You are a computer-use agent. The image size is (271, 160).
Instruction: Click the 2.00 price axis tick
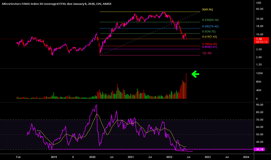click(x=259, y=57)
